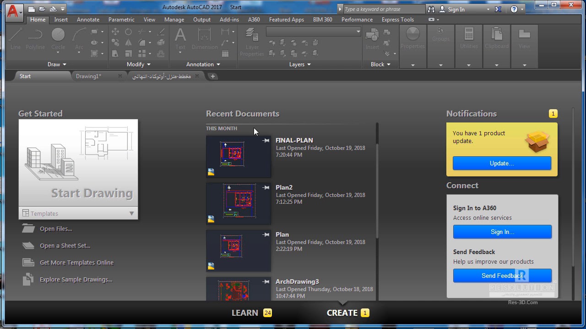Open the Insert ribbon tab

click(x=61, y=20)
